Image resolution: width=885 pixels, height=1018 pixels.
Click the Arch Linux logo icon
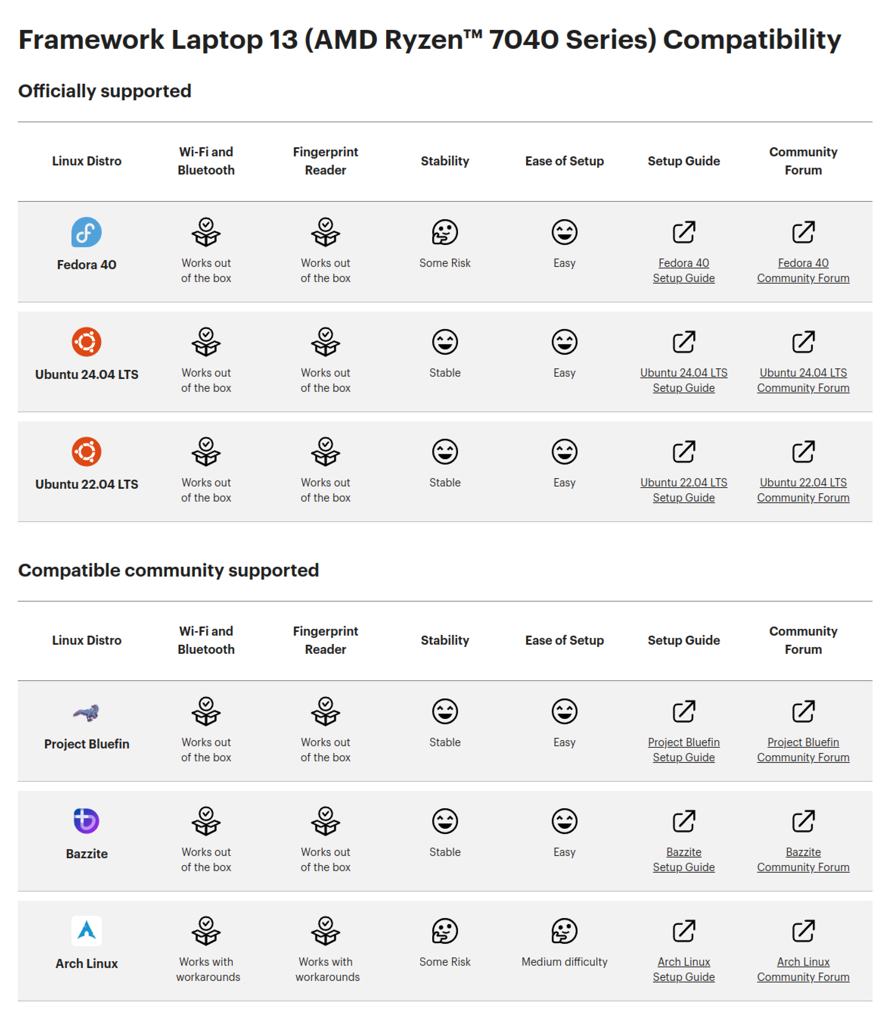click(87, 931)
